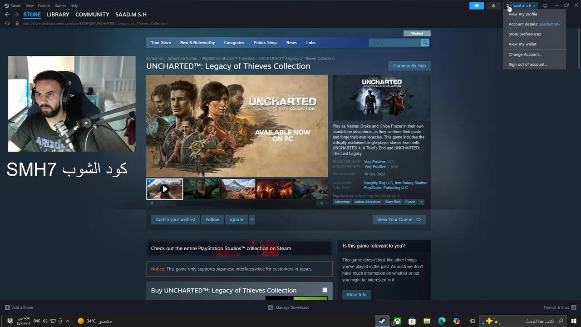Open Microsoft Edge in the taskbar
Image resolution: width=581 pixels, height=327 pixels.
[x=442, y=321]
